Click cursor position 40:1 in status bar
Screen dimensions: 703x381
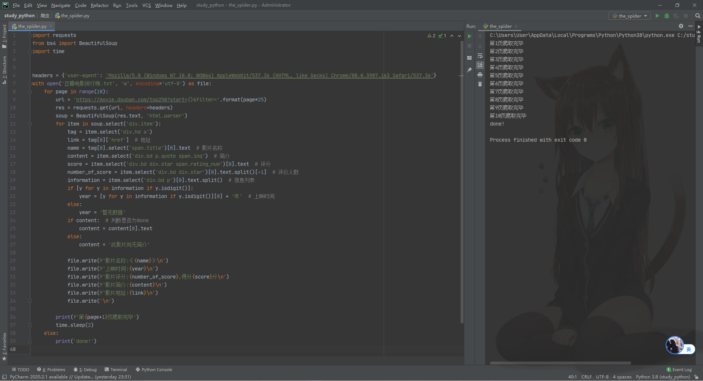[572, 377]
